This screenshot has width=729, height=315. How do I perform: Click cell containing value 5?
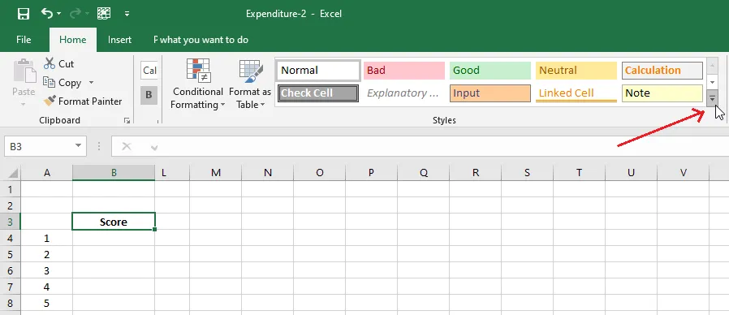click(x=47, y=304)
